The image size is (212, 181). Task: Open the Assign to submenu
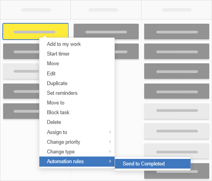pos(77,132)
